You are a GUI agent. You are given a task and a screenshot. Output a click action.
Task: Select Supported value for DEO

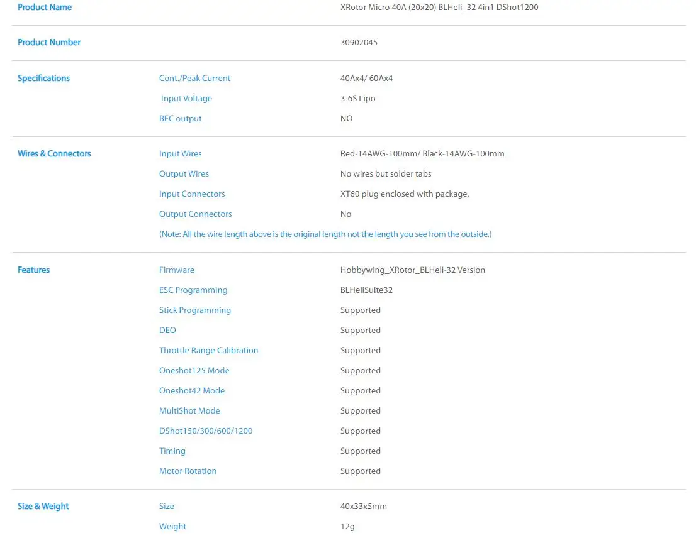pos(360,330)
